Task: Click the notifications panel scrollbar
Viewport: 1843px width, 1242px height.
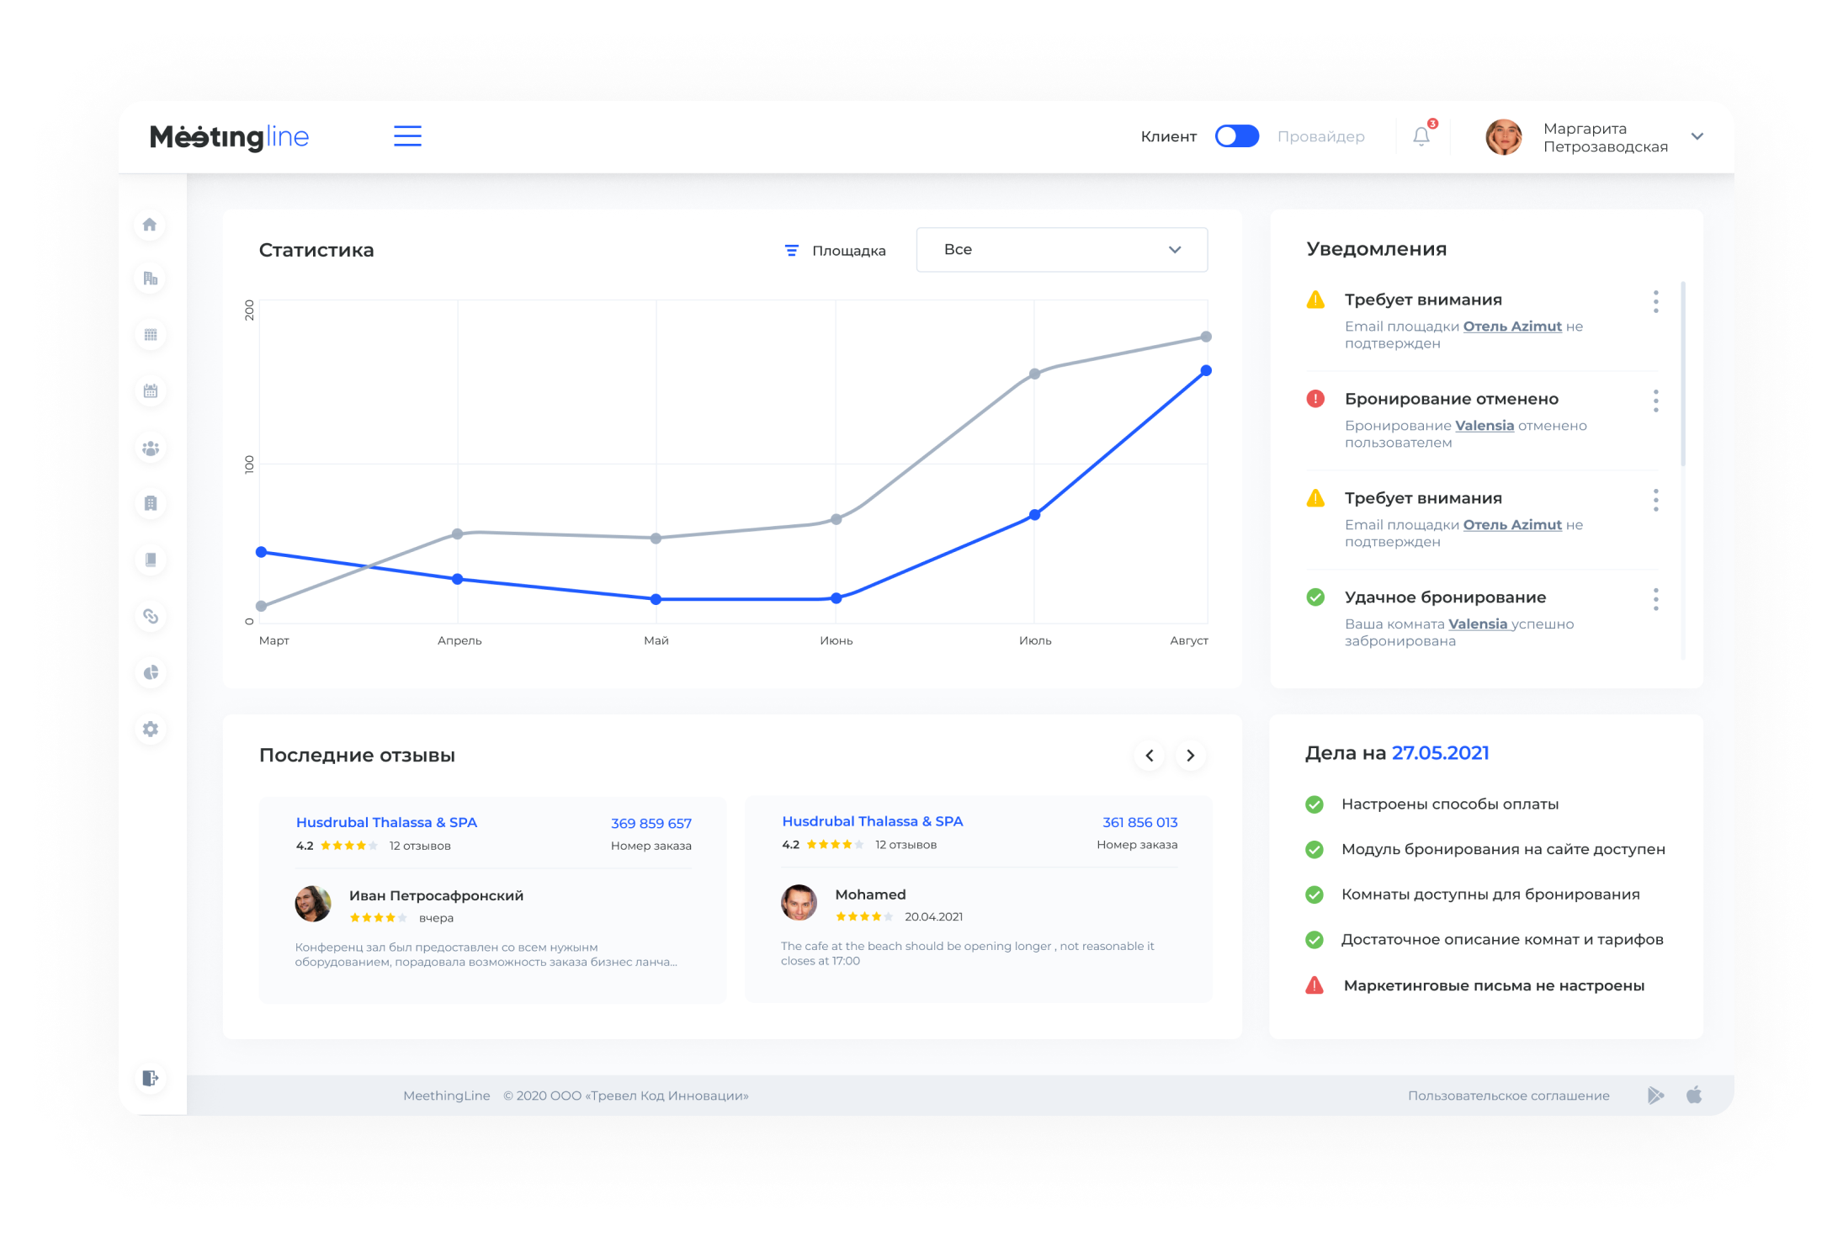Action: tap(1683, 374)
